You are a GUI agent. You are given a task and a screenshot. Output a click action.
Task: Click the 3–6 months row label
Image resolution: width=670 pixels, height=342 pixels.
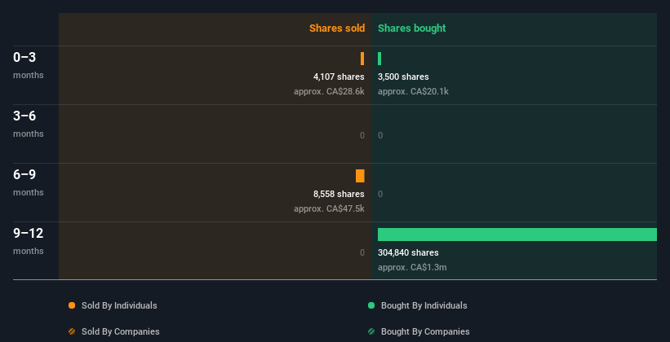[x=29, y=124]
